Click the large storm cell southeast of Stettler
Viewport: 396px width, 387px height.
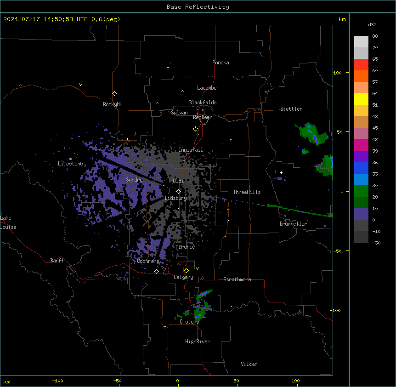click(x=312, y=134)
